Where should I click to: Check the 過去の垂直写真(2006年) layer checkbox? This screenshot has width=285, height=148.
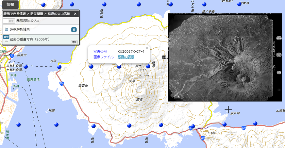tap(6, 40)
